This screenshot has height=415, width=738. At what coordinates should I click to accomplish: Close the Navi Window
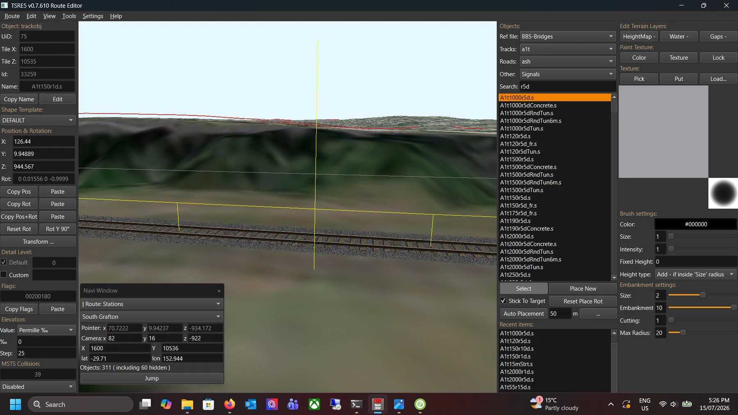click(x=219, y=291)
